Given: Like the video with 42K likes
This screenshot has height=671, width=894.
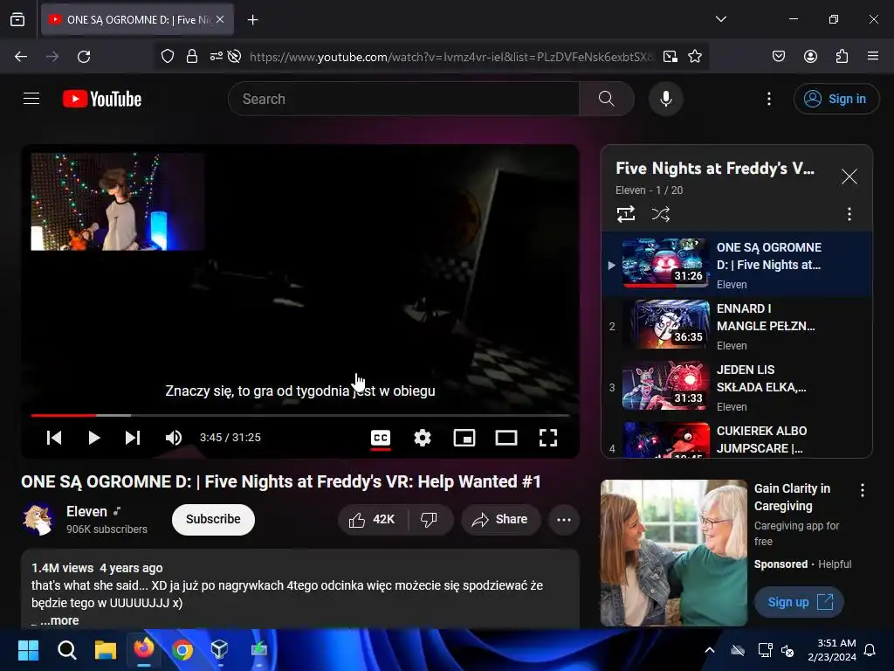Looking at the screenshot, I should 373,519.
